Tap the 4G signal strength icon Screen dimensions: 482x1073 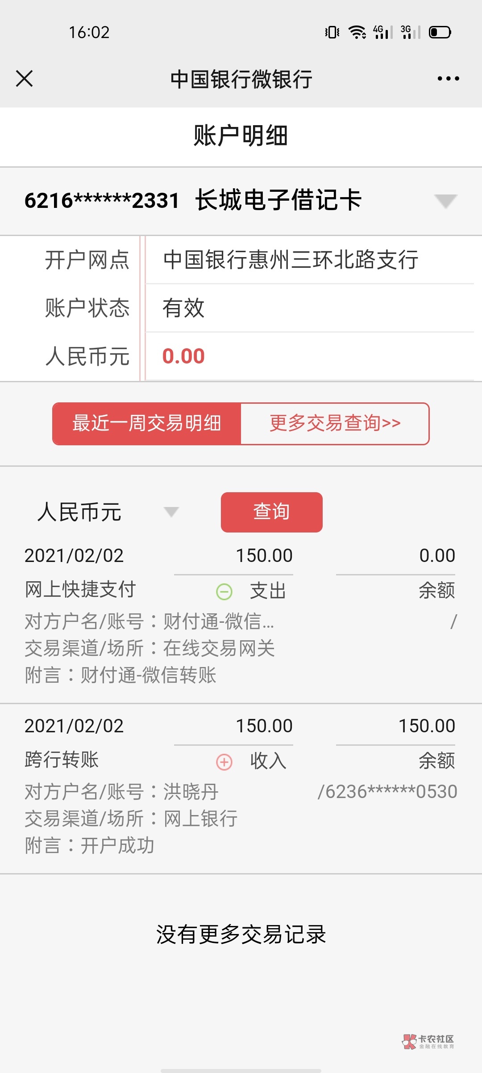(x=383, y=32)
